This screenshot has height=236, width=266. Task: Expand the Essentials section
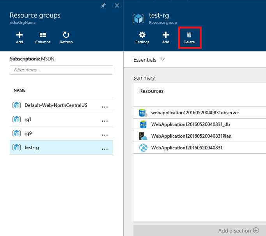click(x=149, y=60)
